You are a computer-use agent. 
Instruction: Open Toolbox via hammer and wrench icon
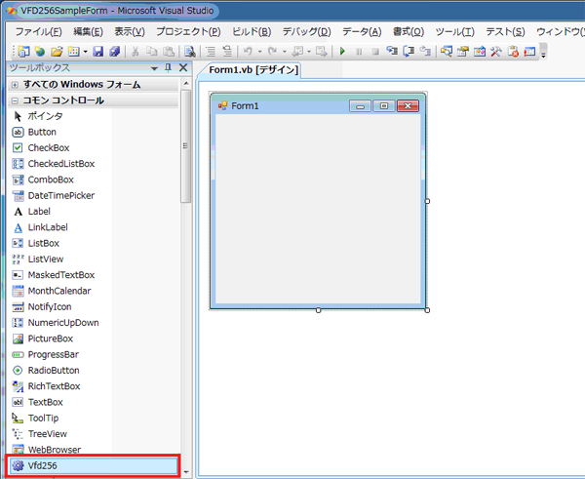[496, 51]
